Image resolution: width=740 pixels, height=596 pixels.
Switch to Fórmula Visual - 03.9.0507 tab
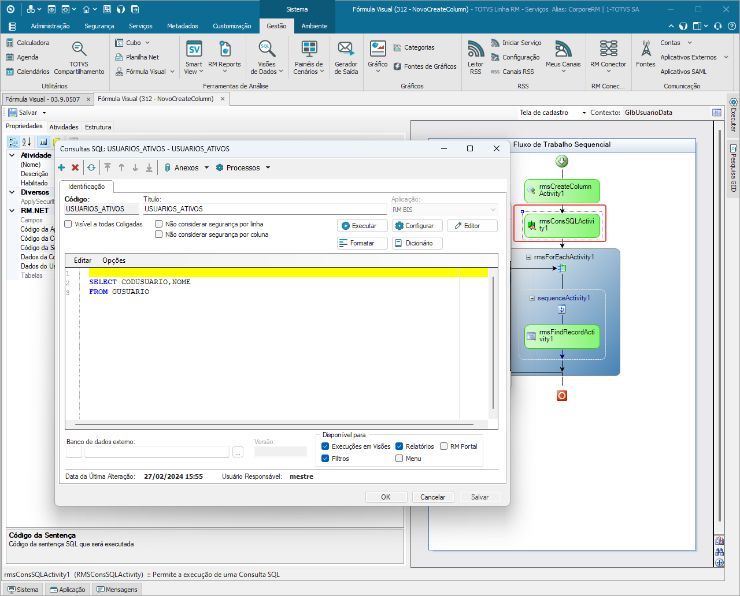click(47, 99)
